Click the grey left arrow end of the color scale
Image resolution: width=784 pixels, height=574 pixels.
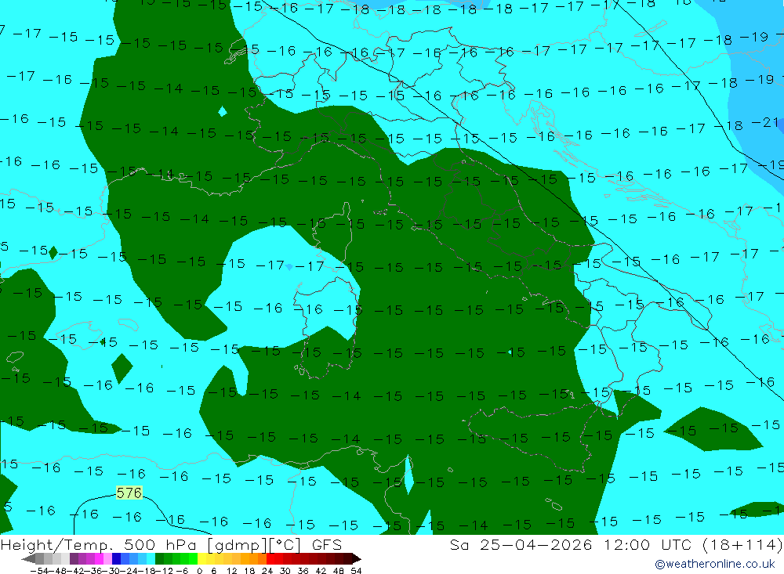tap(28, 558)
